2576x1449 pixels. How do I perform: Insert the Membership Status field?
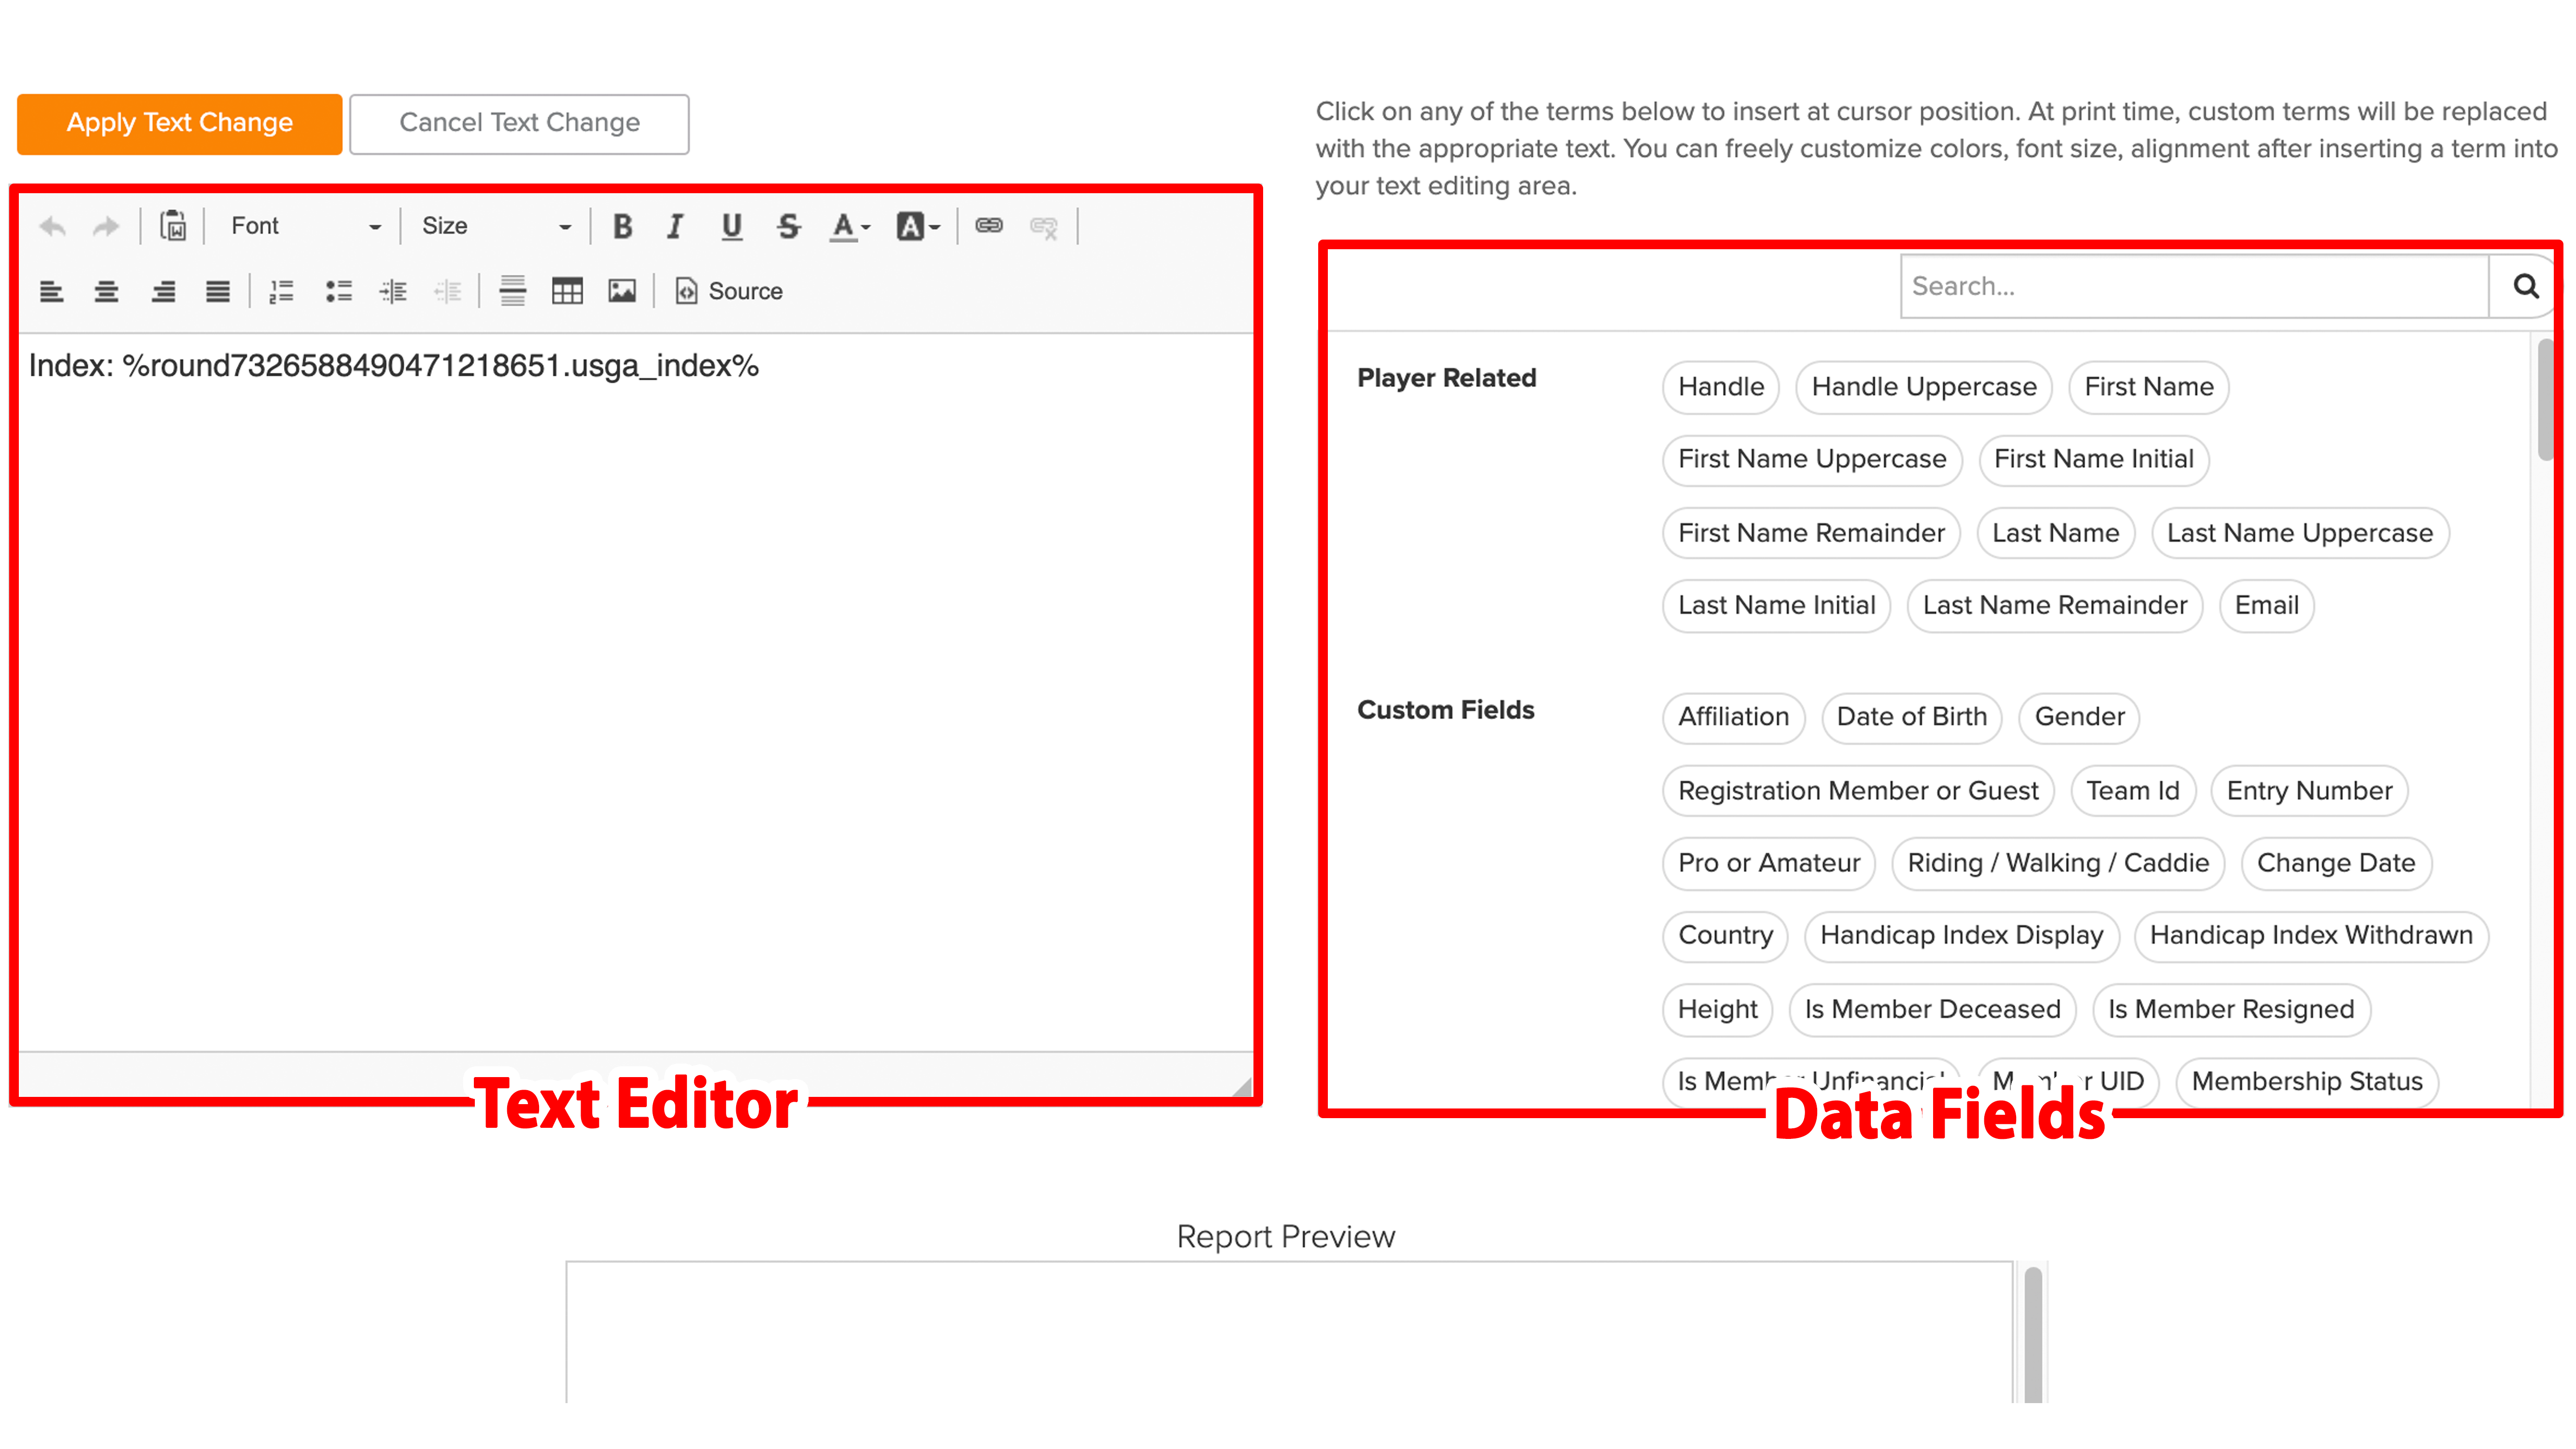coord(2307,1082)
